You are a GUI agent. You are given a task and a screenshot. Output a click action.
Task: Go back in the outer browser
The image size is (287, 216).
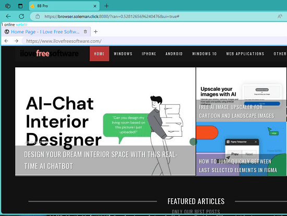point(8,17)
